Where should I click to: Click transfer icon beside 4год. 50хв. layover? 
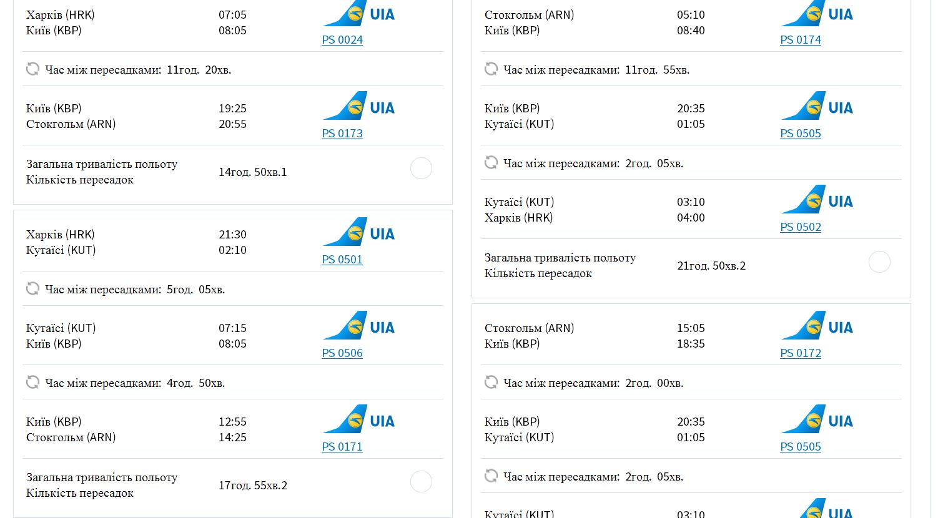point(32,382)
